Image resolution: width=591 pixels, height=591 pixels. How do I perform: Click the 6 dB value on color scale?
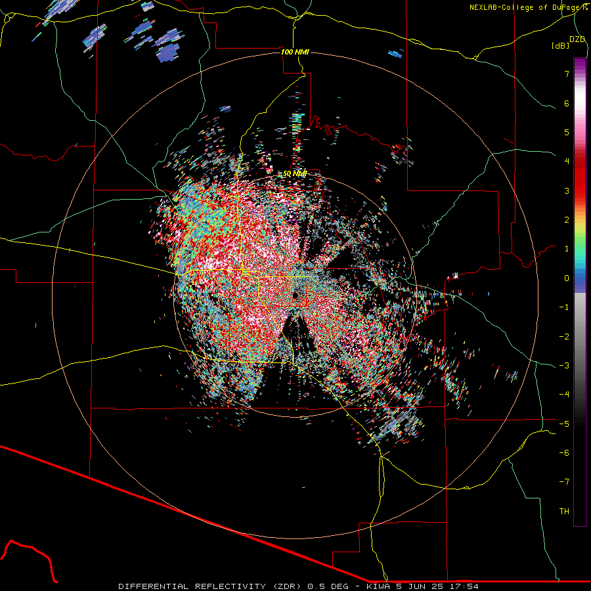pos(567,103)
